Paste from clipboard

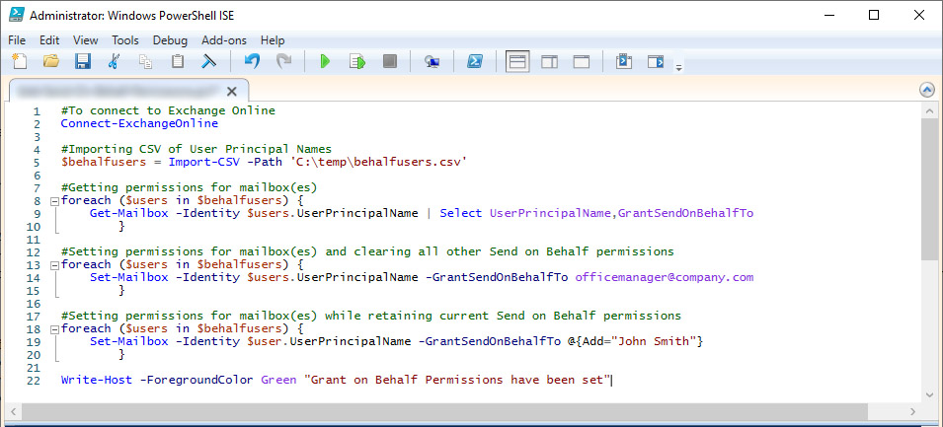[x=178, y=61]
